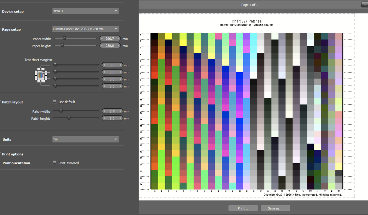The width and height of the screenshot is (368, 215).
Task: Open the Custom Paper Size dropdown
Action: tap(85, 29)
